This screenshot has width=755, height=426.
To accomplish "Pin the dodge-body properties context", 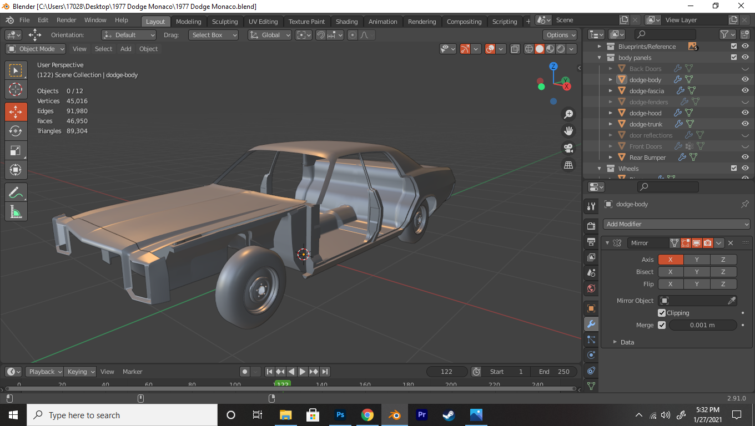I will [745, 204].
